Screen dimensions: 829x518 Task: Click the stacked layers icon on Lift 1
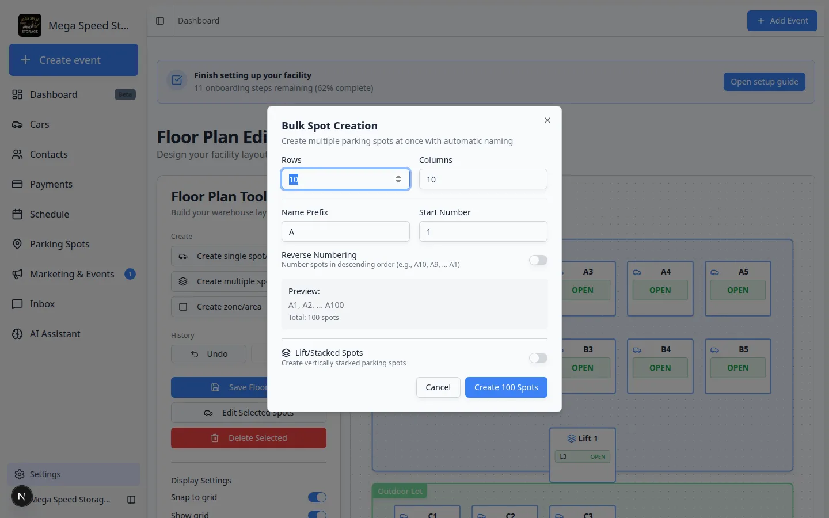click(x=571, y=439)
